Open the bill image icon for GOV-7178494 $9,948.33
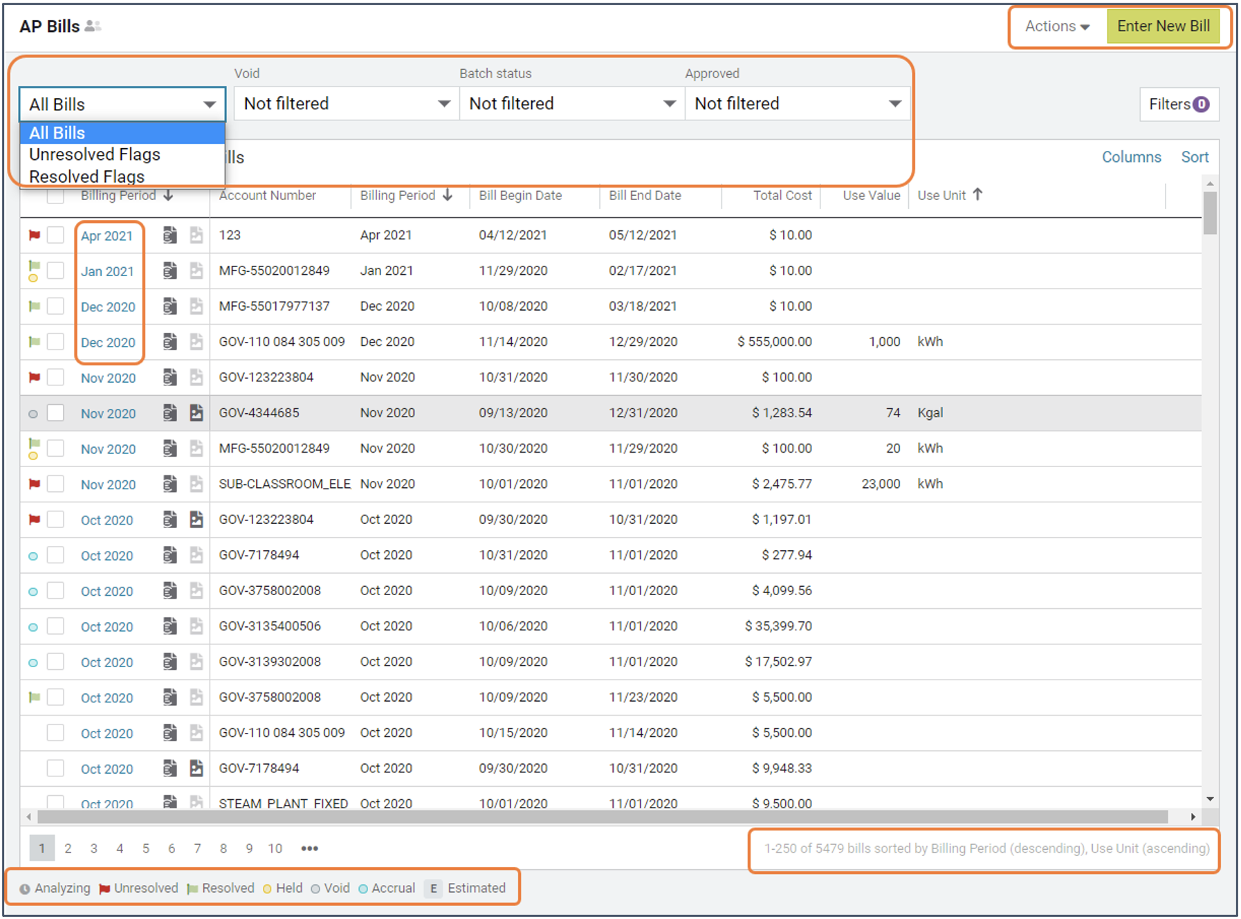The height and width of the screenshot is (919, 1241). pyautogui.click(x=196, y=768)
